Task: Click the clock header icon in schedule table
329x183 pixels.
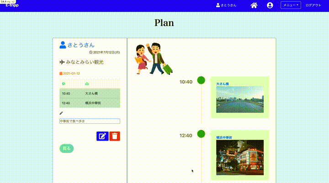Action: coord(64,84)
